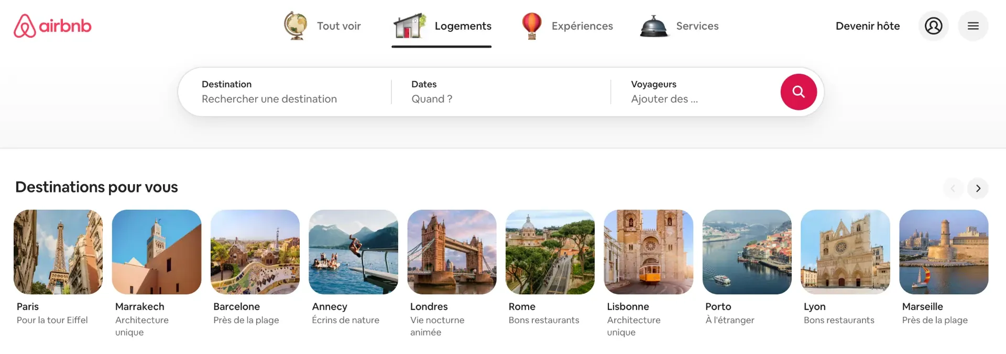Click the Lisbonne destination name
Screen dimensions: 1006x354
[x=628, y=306]
